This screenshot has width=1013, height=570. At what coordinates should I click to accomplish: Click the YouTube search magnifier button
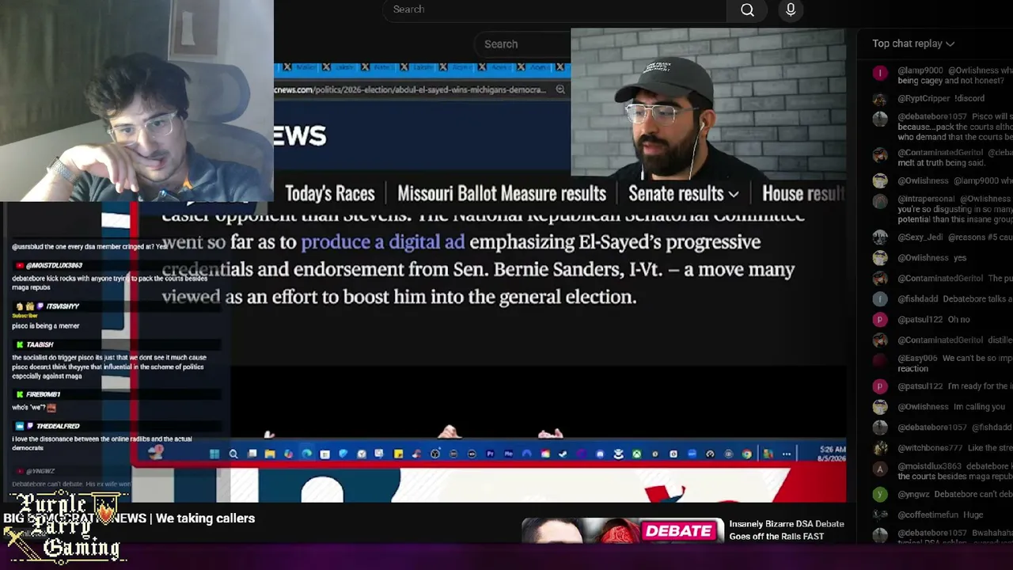(747, 9)
